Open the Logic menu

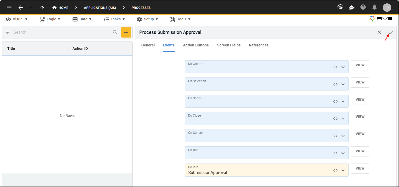click(50, 19)
